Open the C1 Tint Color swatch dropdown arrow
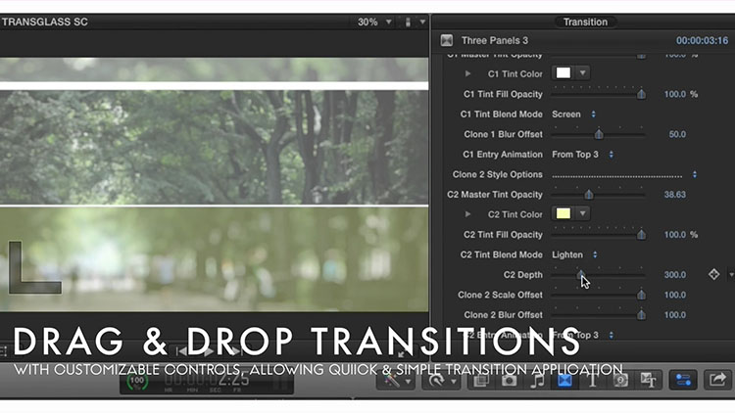 [583, 73]
